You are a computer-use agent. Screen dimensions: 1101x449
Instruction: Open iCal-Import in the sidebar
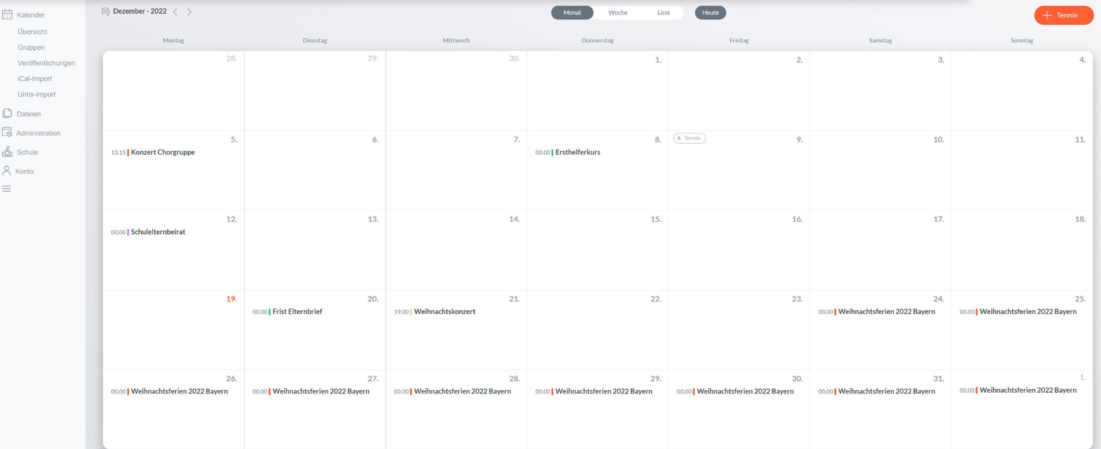[x=34, y=79]
